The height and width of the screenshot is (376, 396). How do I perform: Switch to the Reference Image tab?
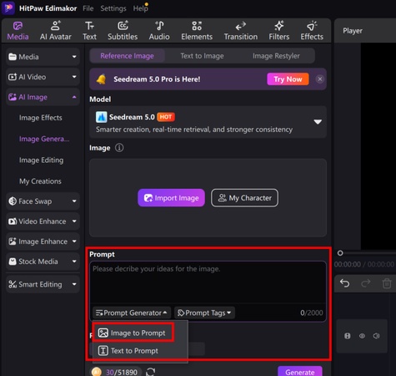coord(127,56)
